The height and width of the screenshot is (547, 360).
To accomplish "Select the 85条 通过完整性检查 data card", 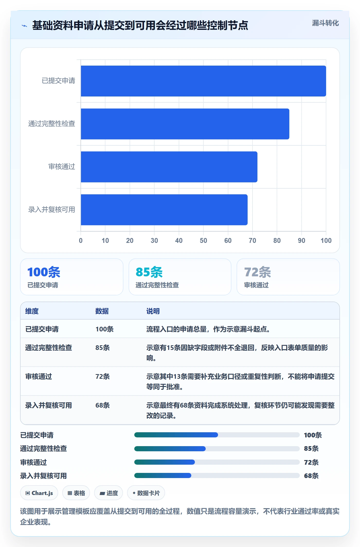I will pos(180,277).
